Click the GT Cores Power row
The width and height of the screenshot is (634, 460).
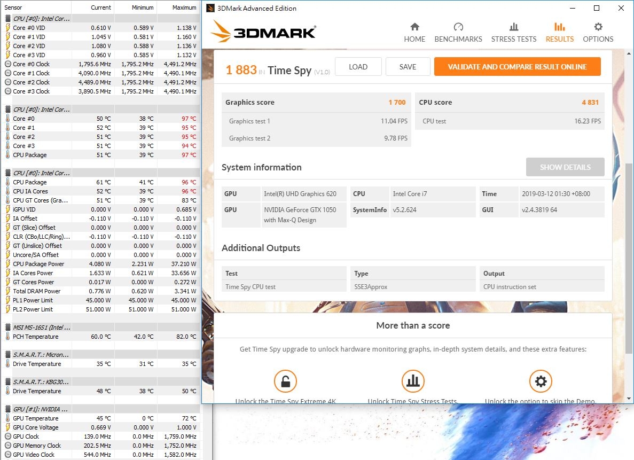click(x=100, y=282)
